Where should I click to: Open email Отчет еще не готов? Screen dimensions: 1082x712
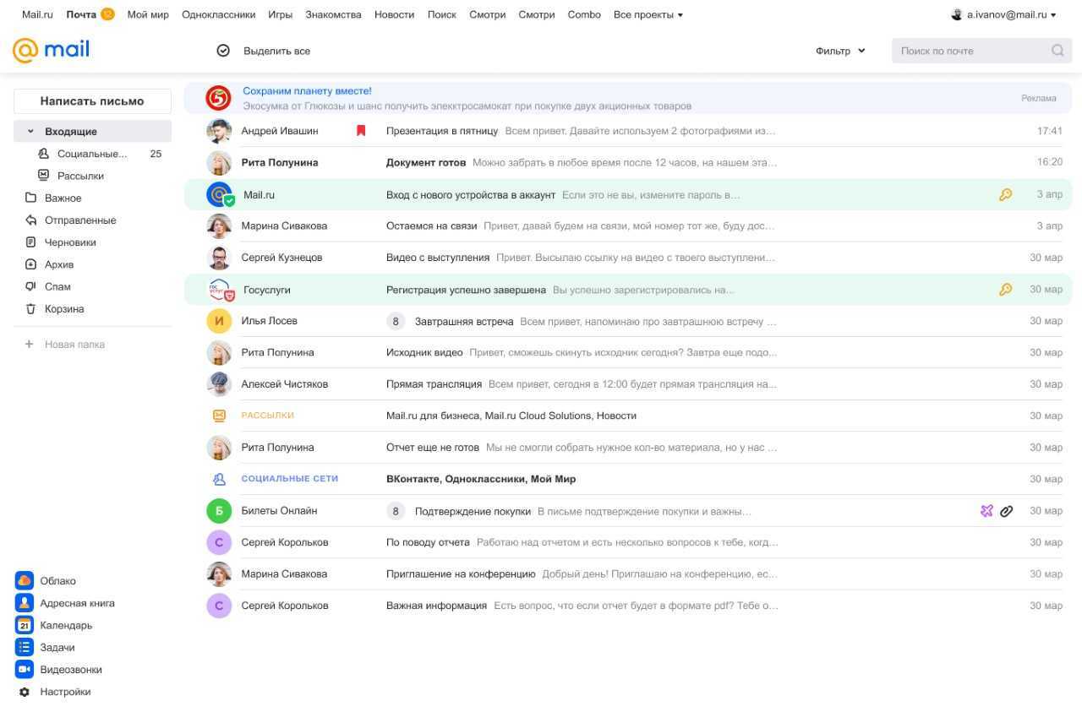(629, 448)
